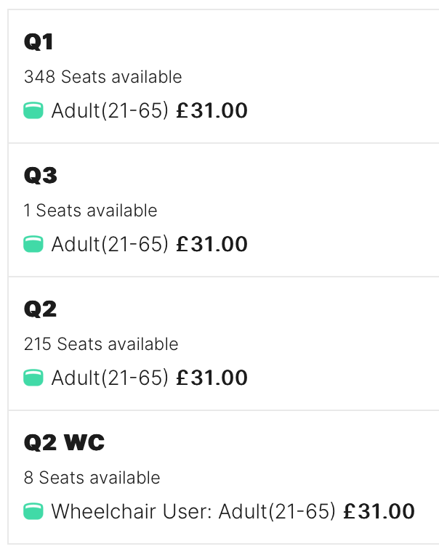Choose Adult(21-65) ticket in Q3
The width and height of the screenshot is (439, 549).
pos(110,245)
